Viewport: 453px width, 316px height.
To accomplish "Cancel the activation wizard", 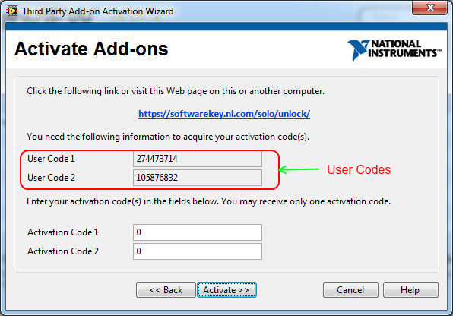I will (x=350, y=289).
